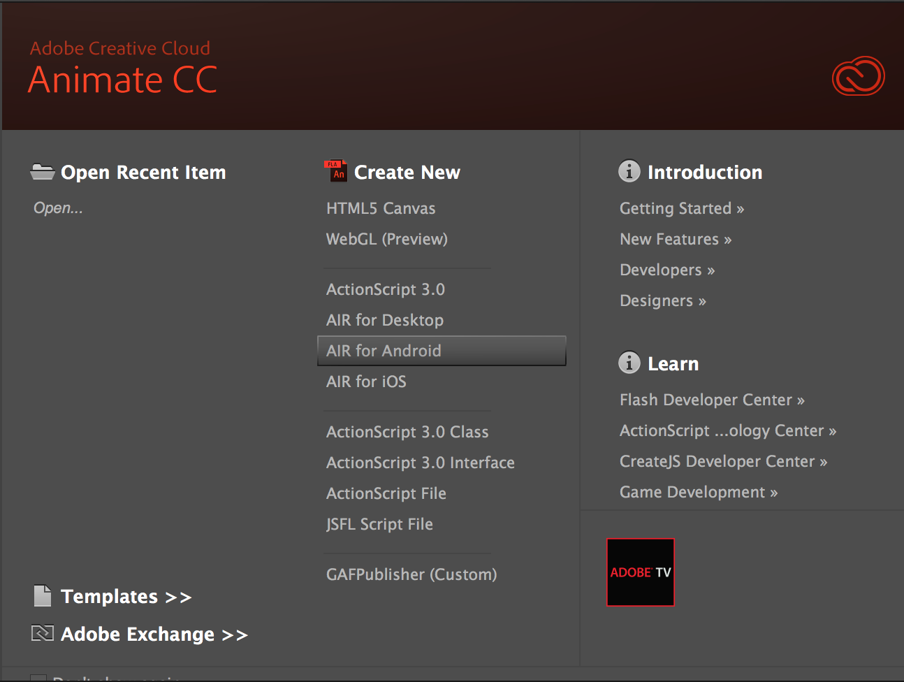Open the Getting Started » link
Image resolution: width=904 pixels, height=682 pixels.
tap(682, 208)
